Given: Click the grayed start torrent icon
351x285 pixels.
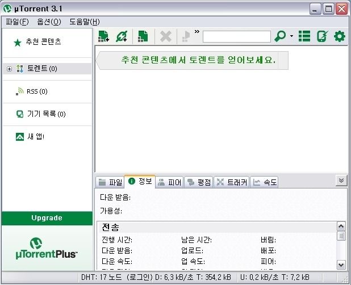Looking at the screenshot, I should (x=186, y=36).
